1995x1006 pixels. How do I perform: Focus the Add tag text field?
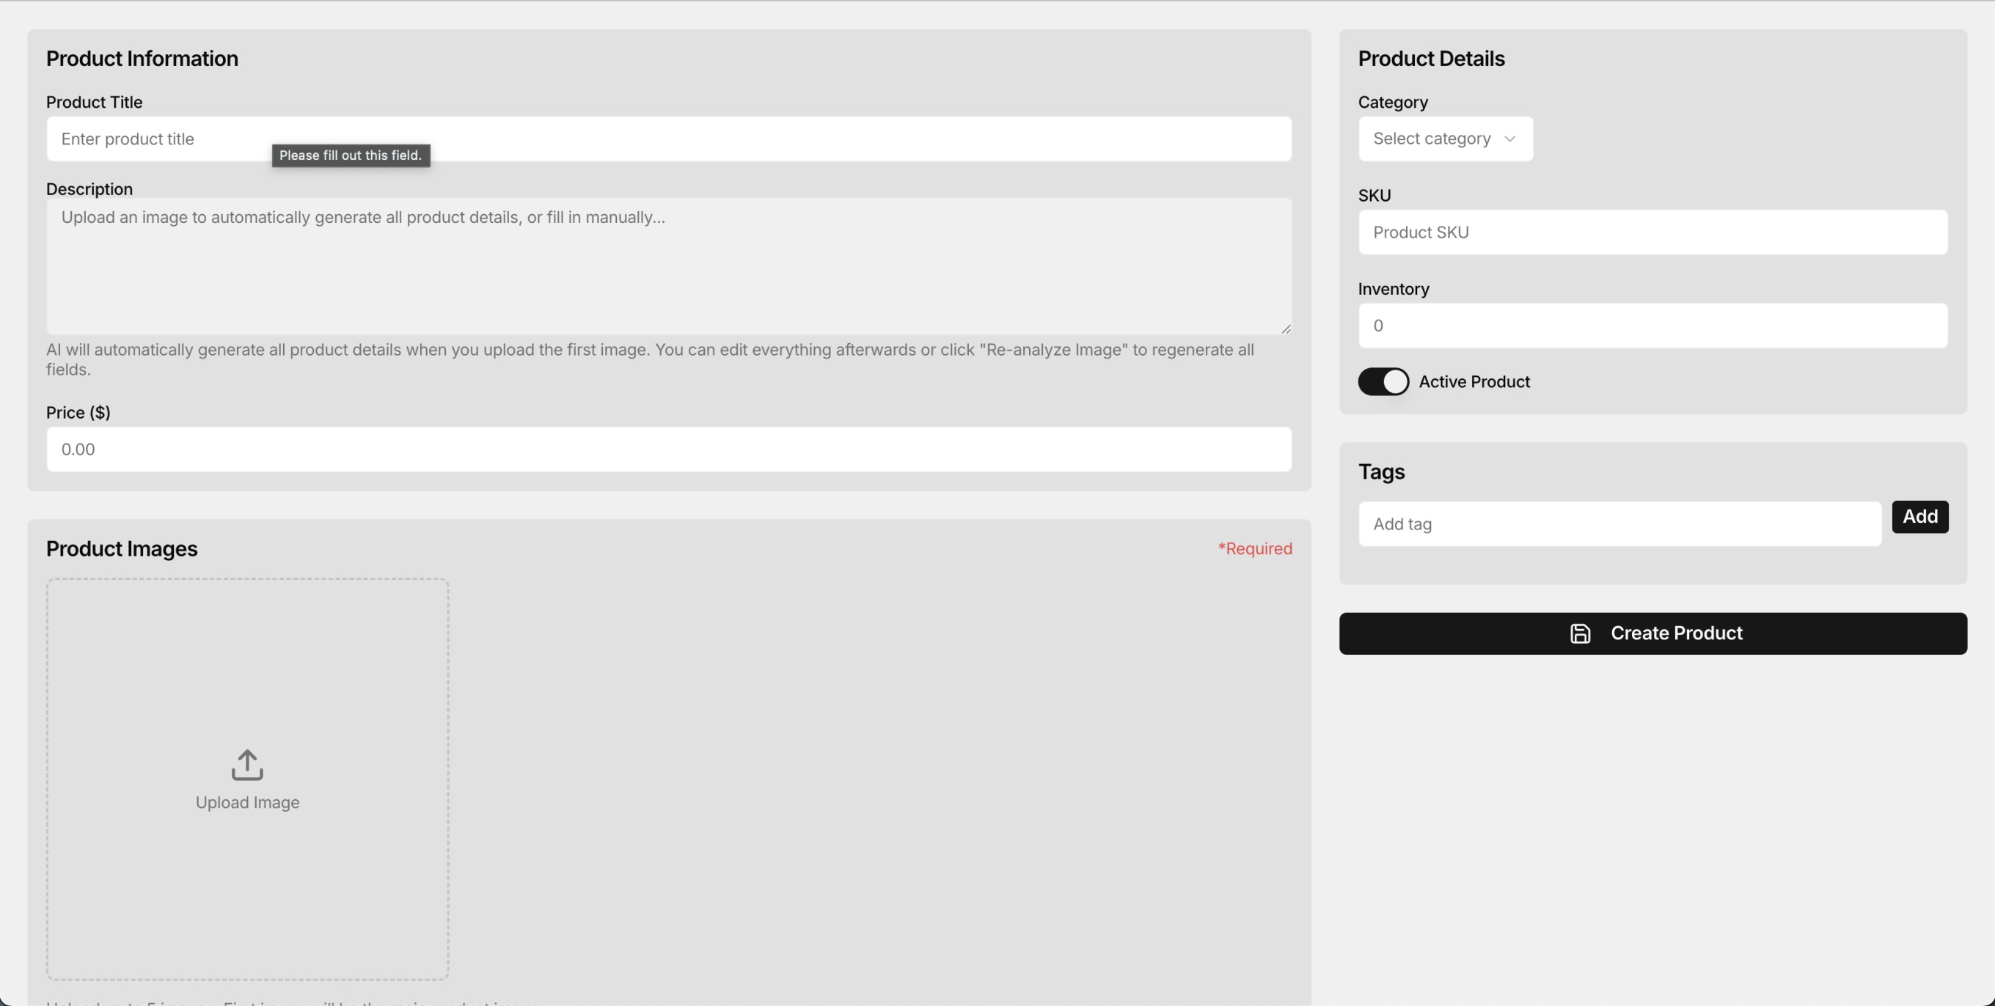coord(1619,524)
